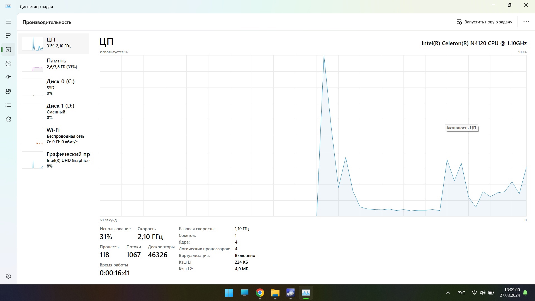Open the Processes page icon in sidebar

8,35
